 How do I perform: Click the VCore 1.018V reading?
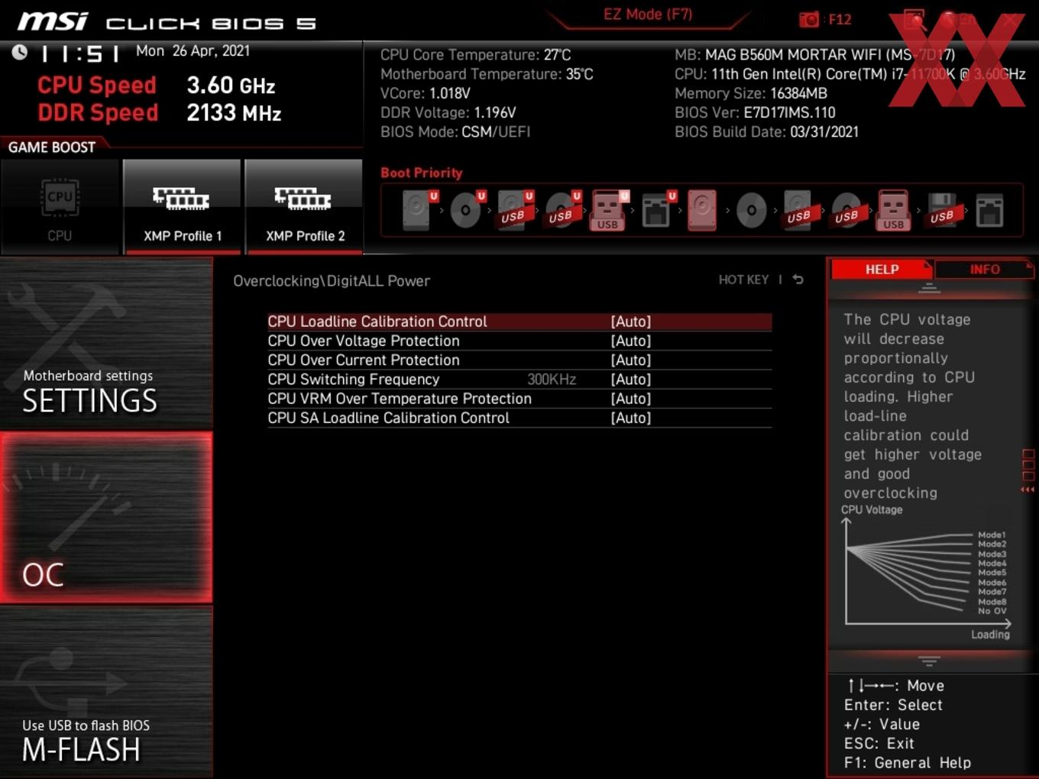[x=426, y=93]
